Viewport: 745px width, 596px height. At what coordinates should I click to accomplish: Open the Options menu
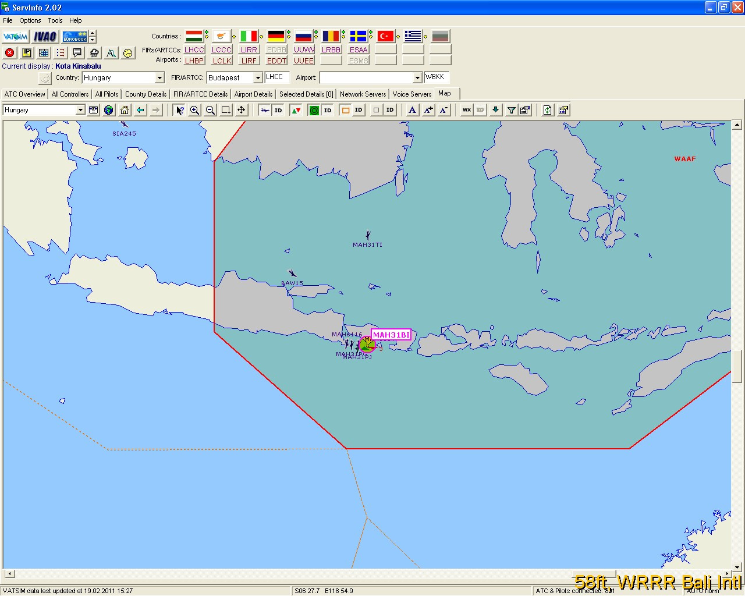coord(30,20)
